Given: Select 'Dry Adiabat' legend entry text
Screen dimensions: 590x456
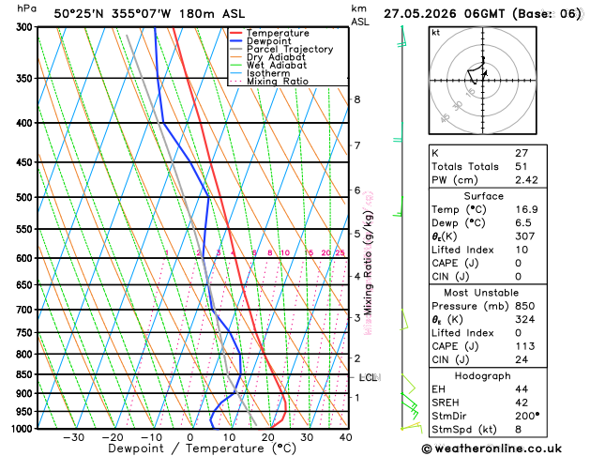Looking at the screenshot, I should (x=276, y=57).
